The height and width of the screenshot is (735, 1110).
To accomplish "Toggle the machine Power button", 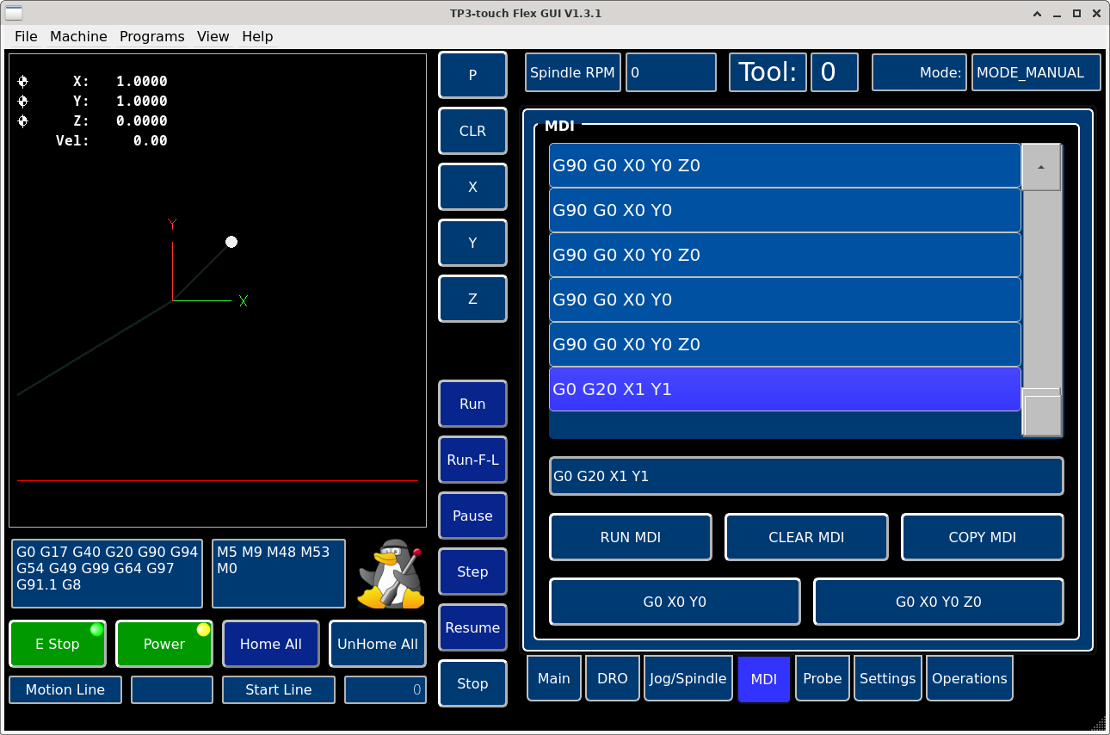I will [x=164, y=644].
